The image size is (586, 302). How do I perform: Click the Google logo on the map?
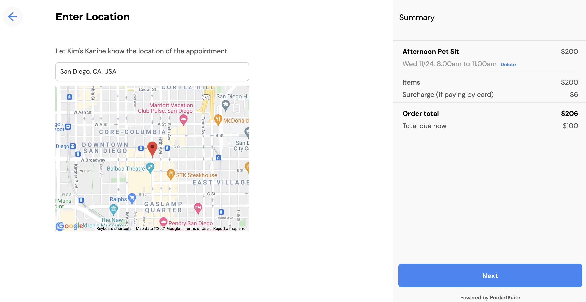(x=69, y=226)
